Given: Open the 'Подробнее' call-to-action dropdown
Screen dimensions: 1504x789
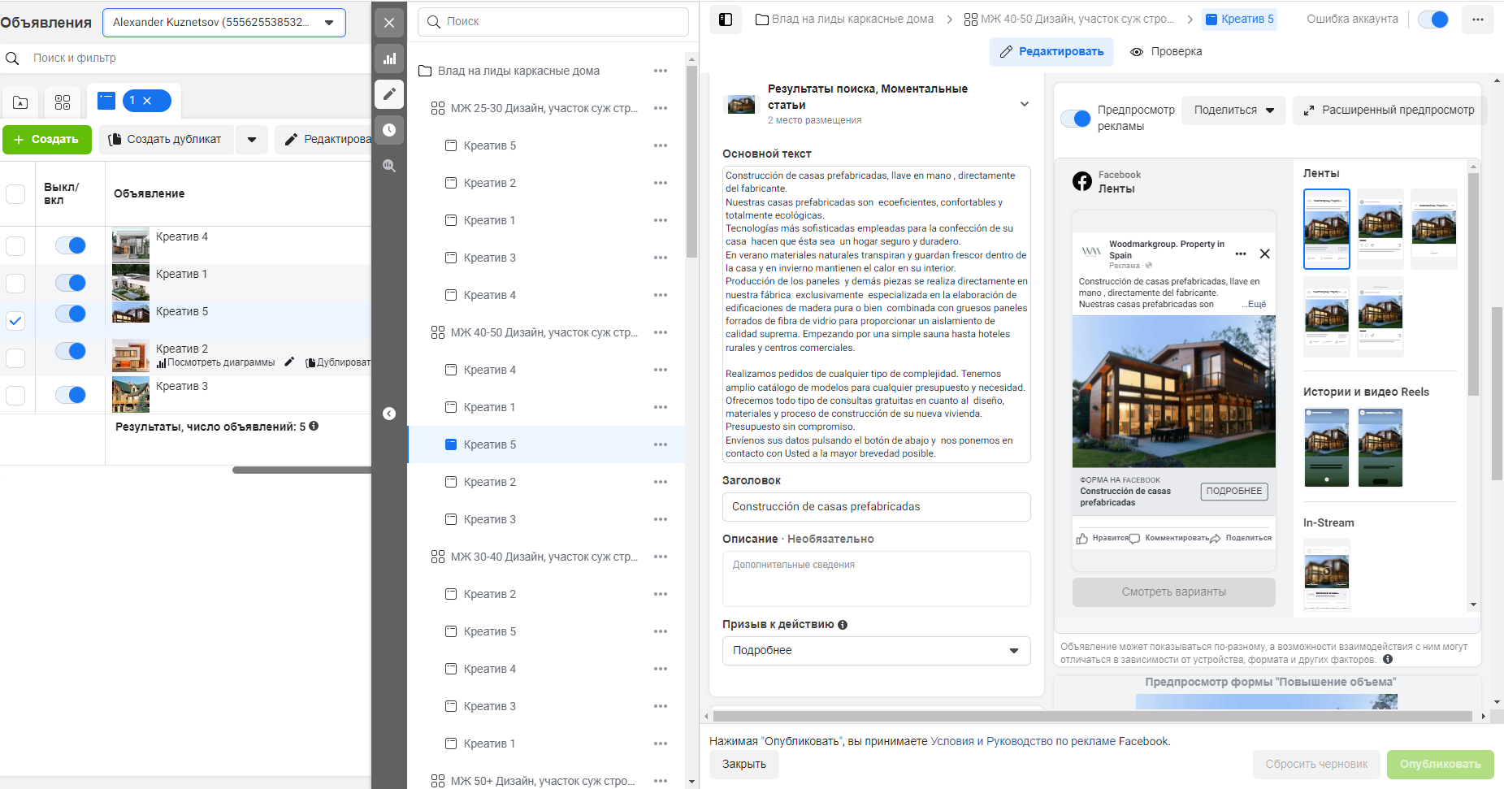Looking at the screenshot, I should coord(877,651).
